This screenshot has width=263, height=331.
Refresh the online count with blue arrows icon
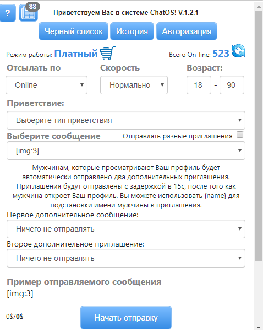[238, 51]
